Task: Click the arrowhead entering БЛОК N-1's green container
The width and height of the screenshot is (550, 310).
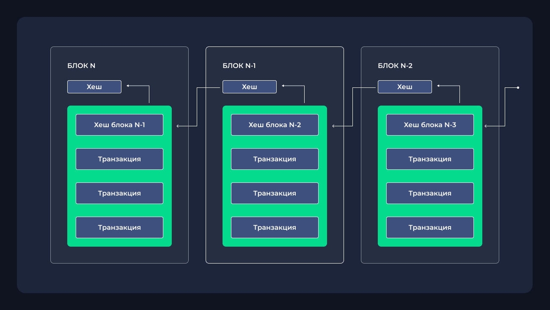Action: tap(333, 126)
